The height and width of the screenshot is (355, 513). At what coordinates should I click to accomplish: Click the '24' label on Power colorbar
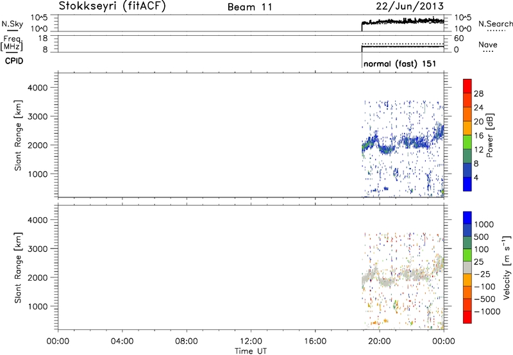[478, 108]
